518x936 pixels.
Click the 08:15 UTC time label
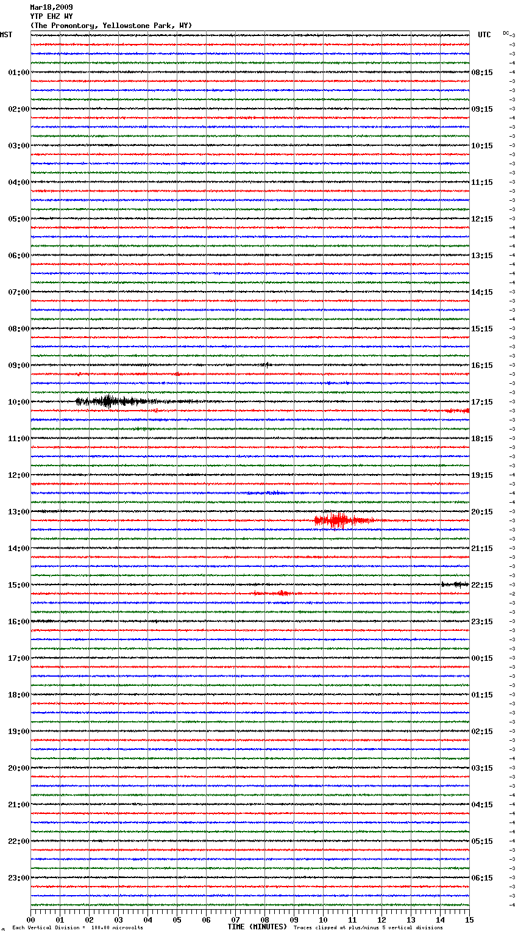click(x=482, y=73)
